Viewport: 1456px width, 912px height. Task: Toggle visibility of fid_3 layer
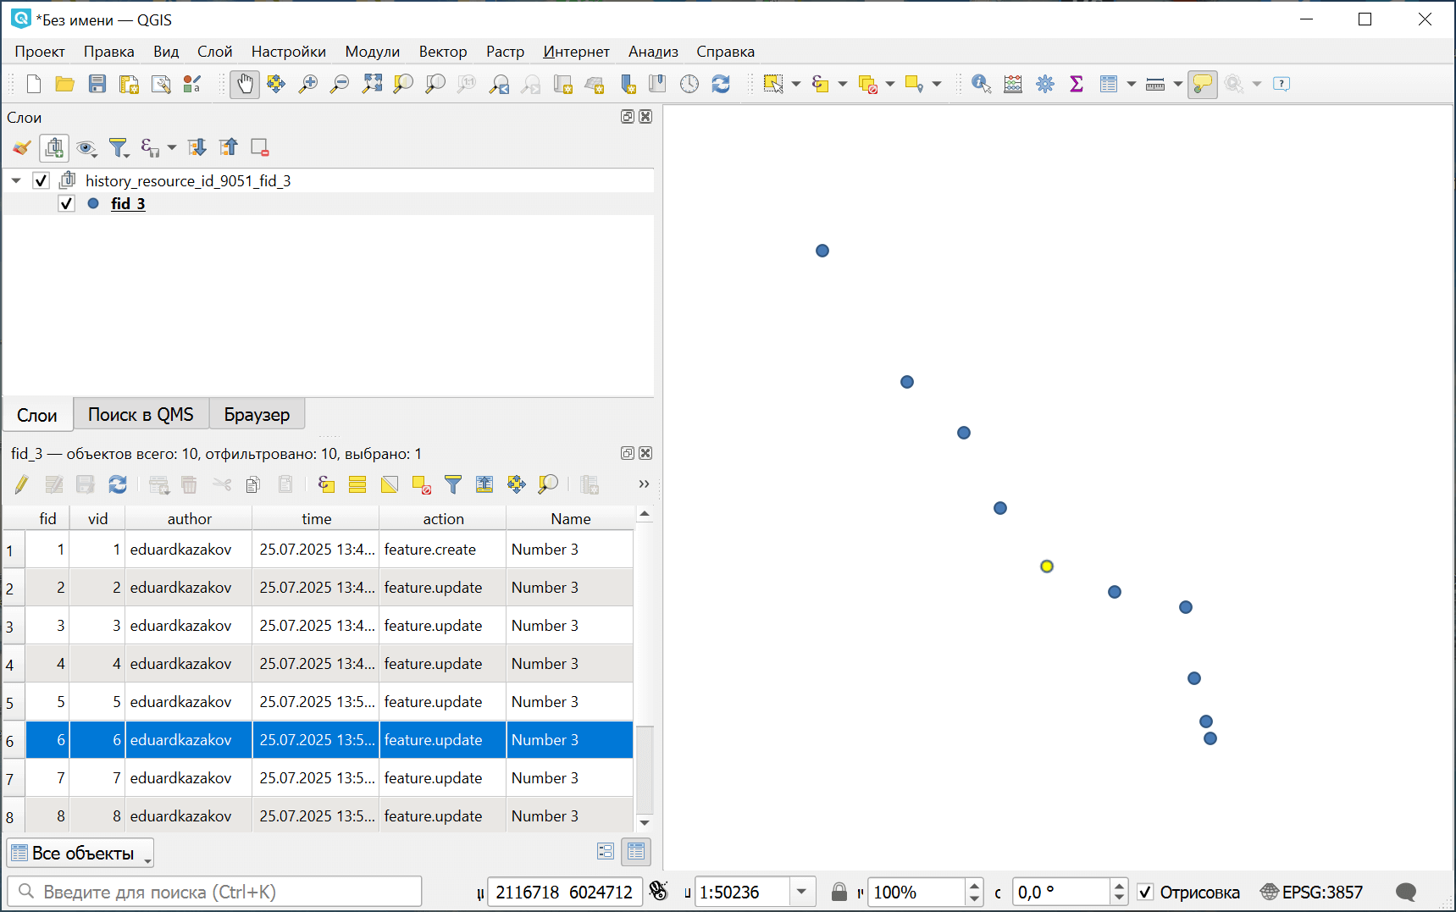pos(66,203)
